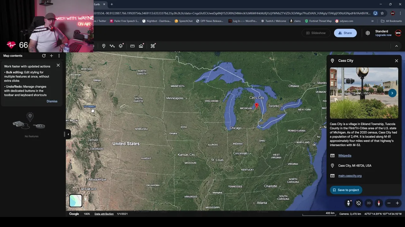Open Data attribution in the status bar
The height and width of the screenshot is (227, 405).
[x=104, y=214]
